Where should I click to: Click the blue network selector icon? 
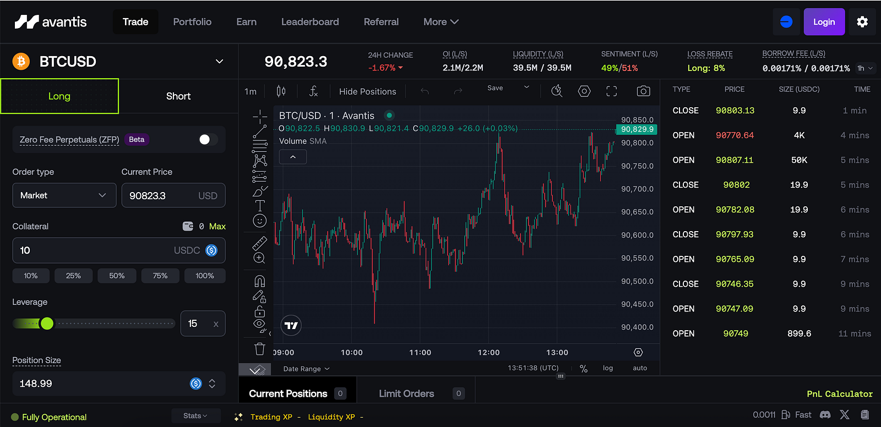tap(786, 22)
